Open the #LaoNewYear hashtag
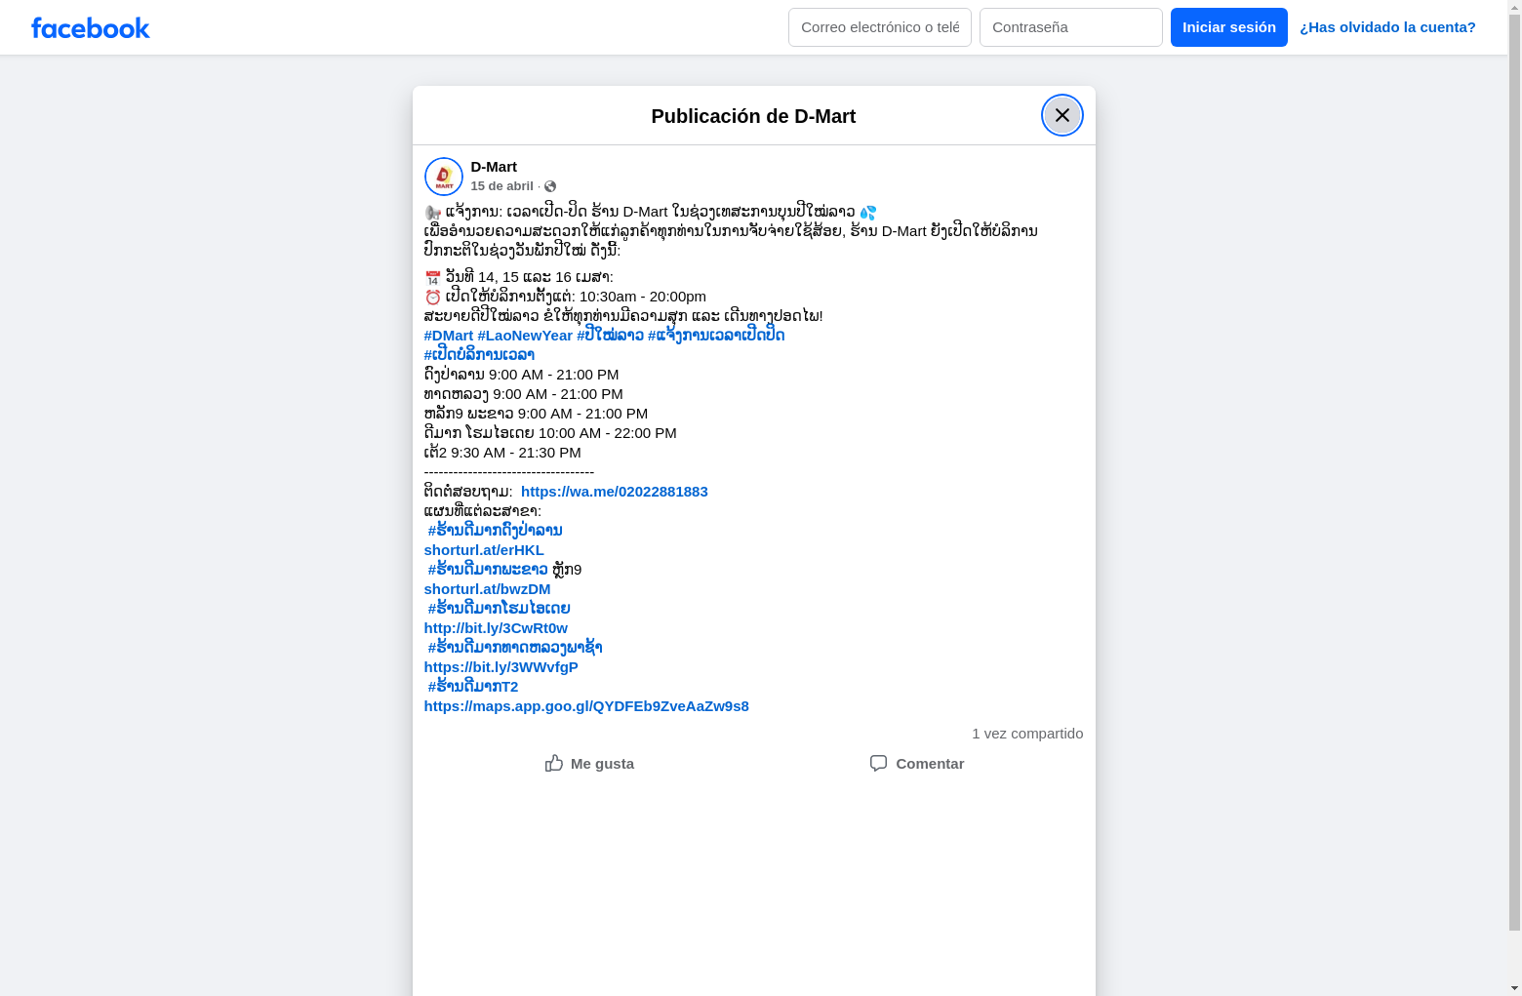The image size is (1522, 996). pos(525,336)
